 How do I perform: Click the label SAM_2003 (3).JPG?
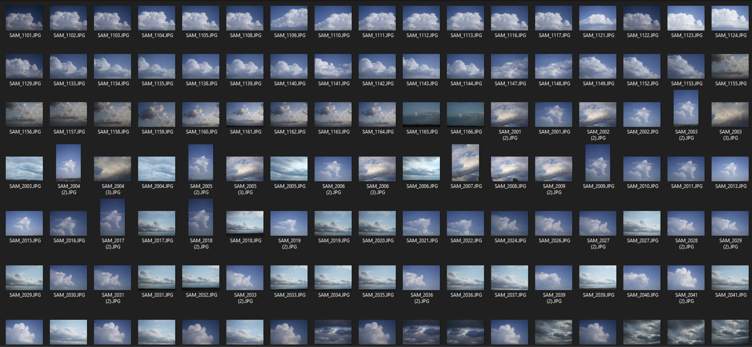731,135
